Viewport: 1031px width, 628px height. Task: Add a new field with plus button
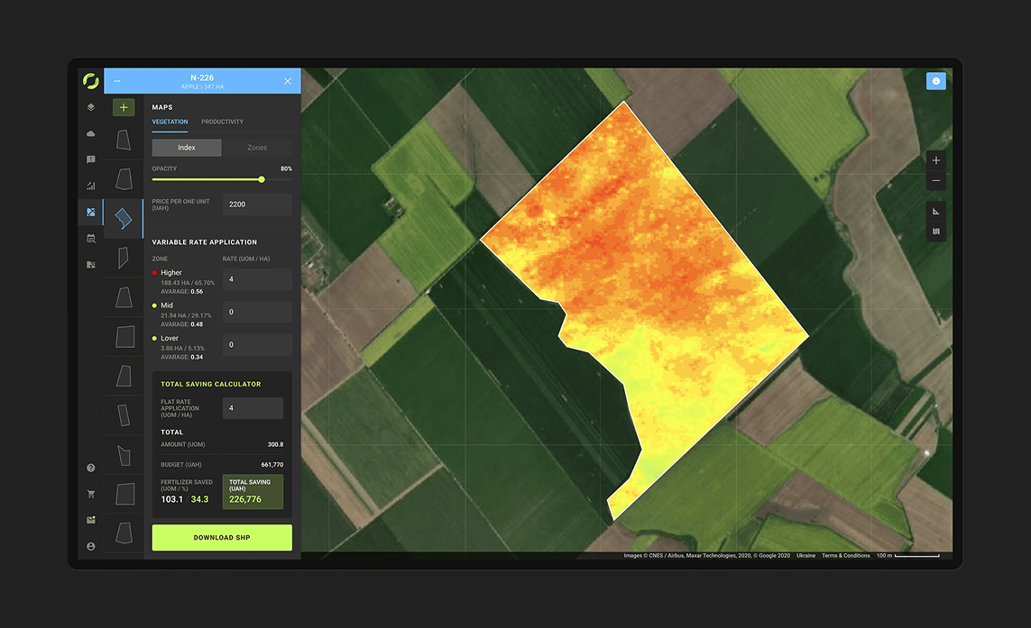click(124, 107)
